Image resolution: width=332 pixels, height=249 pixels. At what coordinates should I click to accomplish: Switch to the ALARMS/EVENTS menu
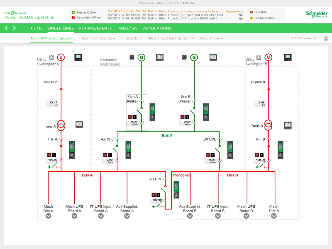[95, 29]
